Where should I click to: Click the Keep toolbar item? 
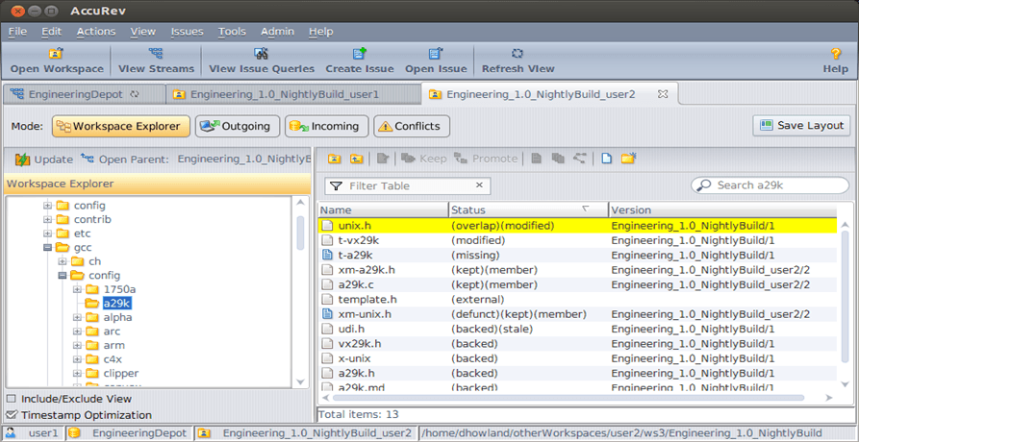tap(424, 159)
